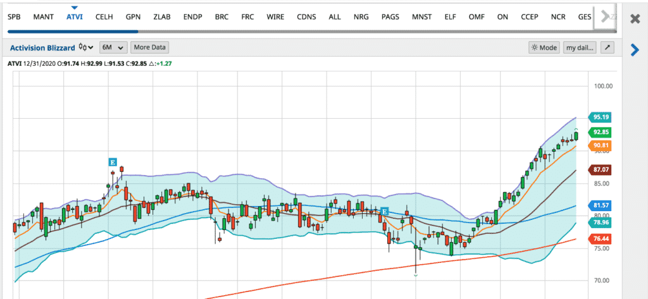Close the panel with the X icon

click(x=635, y=19)
